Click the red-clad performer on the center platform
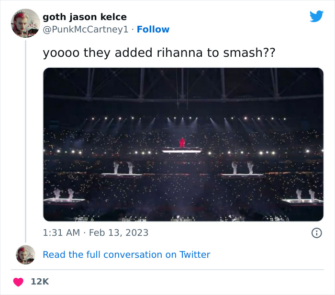Image resolution: width=335 pixels, height=295 pixels. tap(182, 143)
